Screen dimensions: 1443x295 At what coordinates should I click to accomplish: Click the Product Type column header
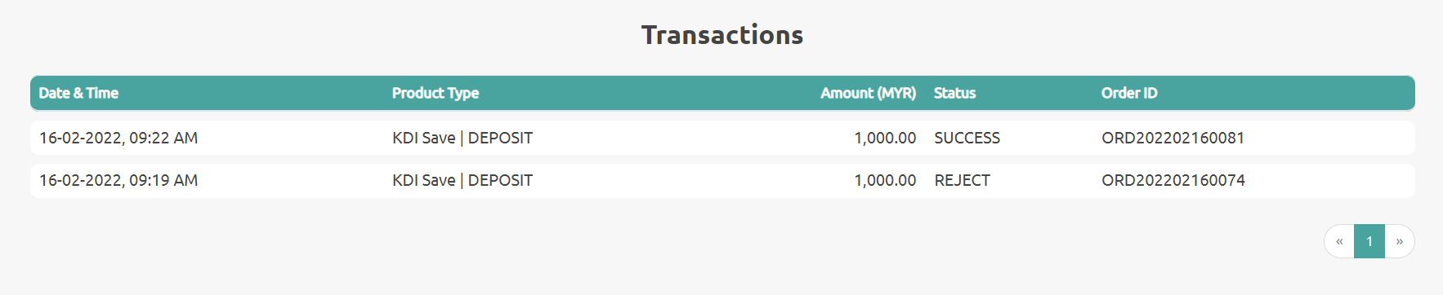point(436,93)
